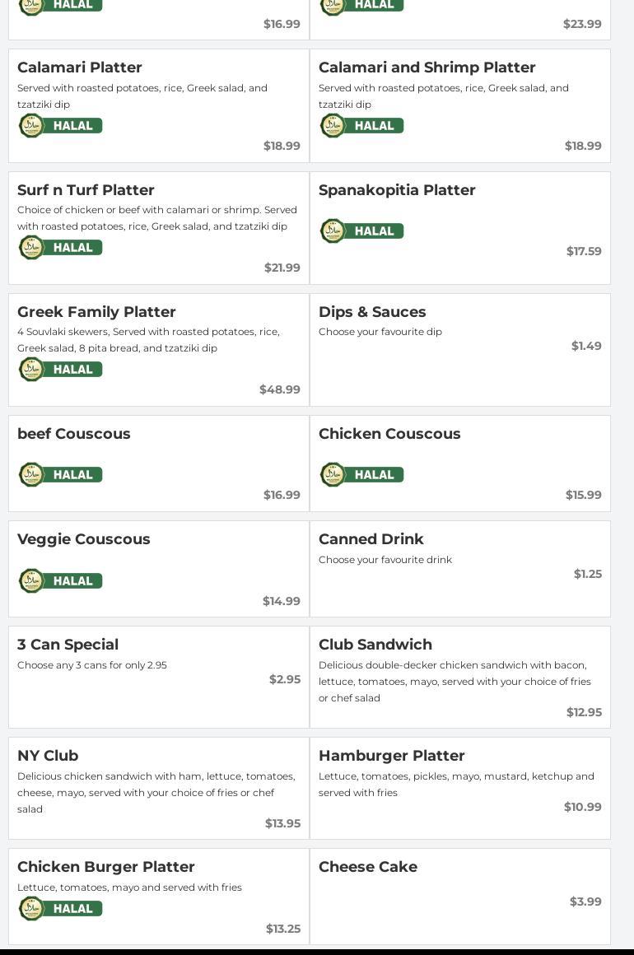This screenshot has width=634, height=955.
Task: Click the Halal icon under beef Couscous
Action: (x=61, y=475)
